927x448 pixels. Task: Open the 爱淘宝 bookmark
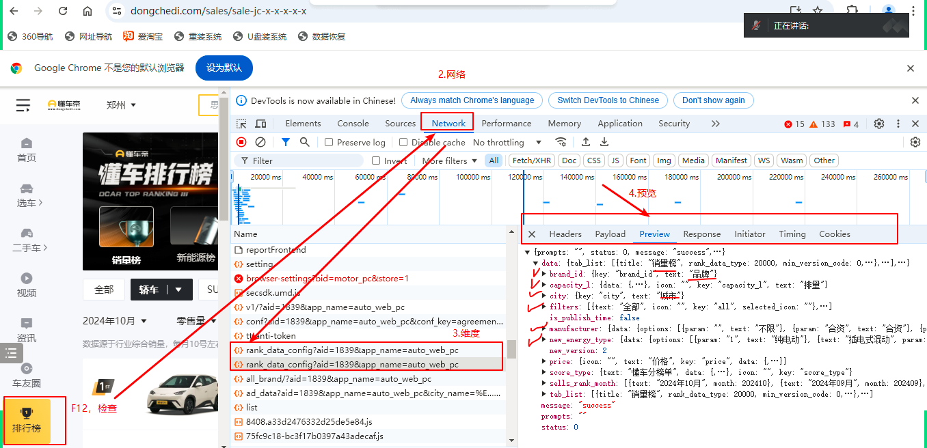(x=143, y=36)
